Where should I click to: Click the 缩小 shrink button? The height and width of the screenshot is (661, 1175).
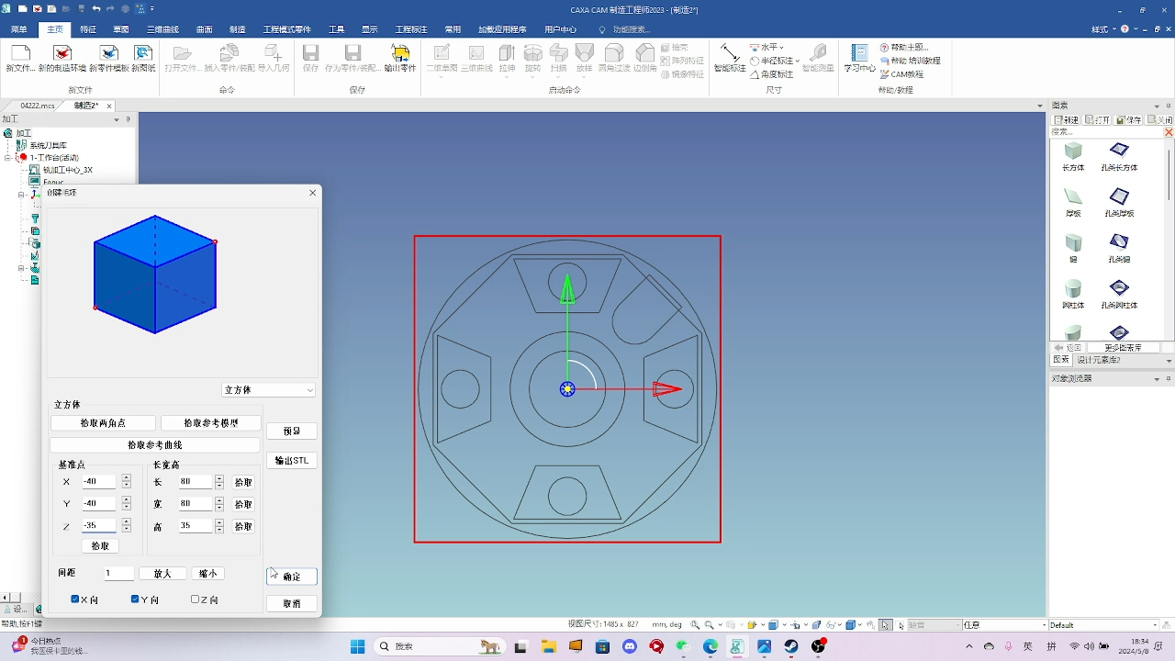click(x=208, y=573)
